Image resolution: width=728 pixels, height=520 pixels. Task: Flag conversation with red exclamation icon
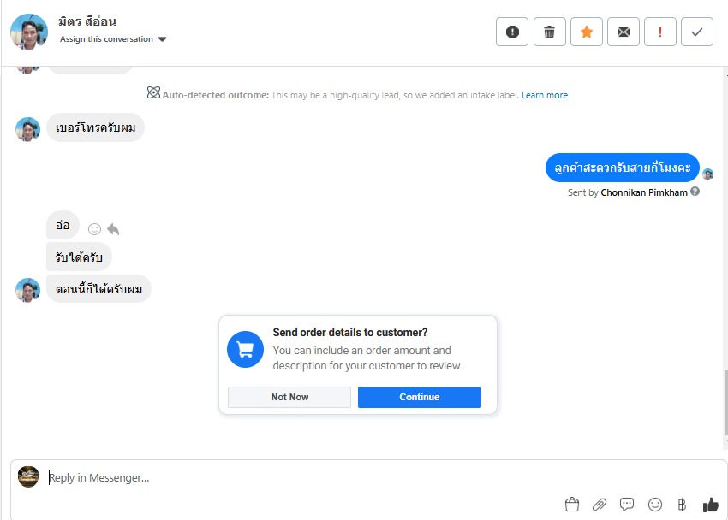point(660,32)
